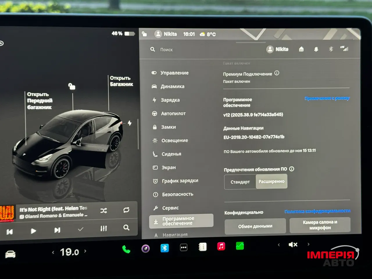Image resolution: width=372 pixels, height=279 pixels.
Task: Expand the dock with the right chevron
Action: coord(308,244)
